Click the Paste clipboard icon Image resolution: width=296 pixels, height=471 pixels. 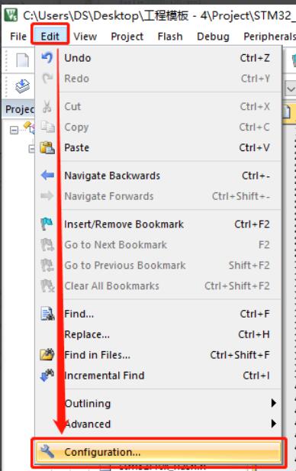pos(47,147)
